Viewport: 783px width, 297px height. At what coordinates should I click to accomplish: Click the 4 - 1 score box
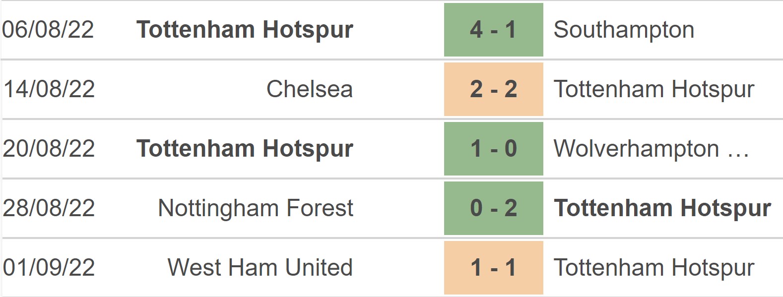pos(493,30)
